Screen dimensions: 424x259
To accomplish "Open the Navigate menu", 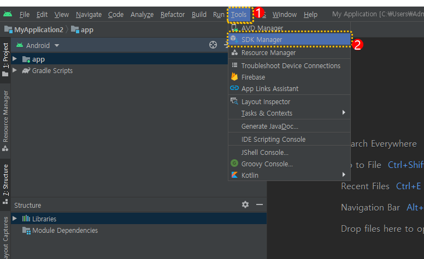I will (x=89, y=15).
